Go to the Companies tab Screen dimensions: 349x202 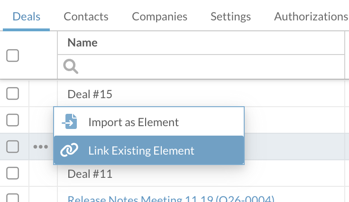click(159, 17)
